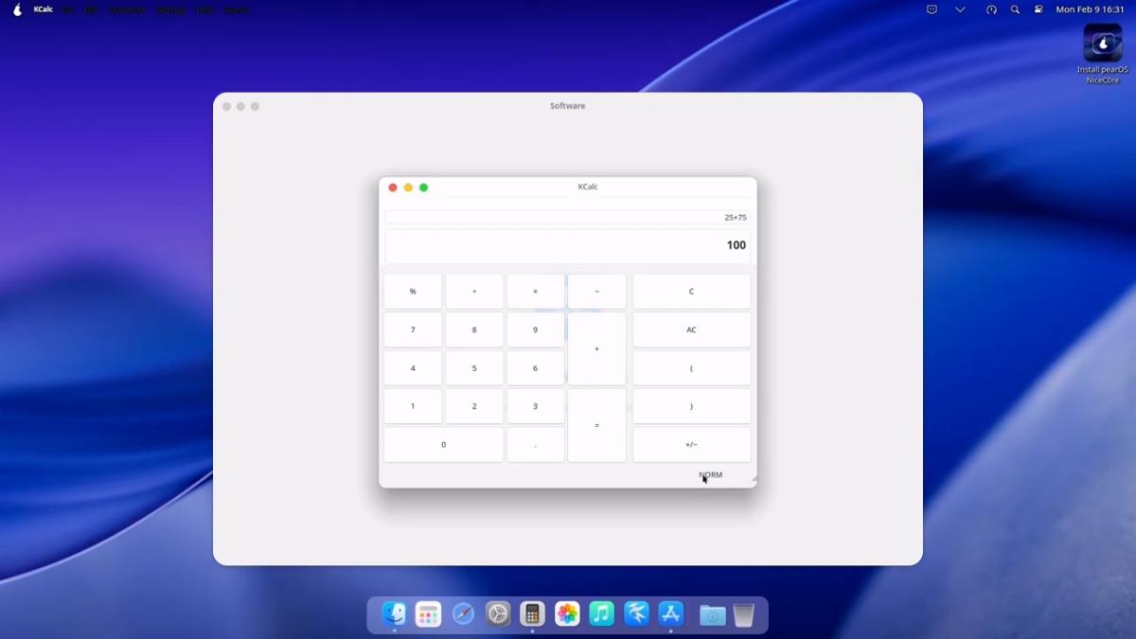This screenshot has height=639, width=1136.
Task: Open the Install pearOS desktop shortcut
Action: pos(1102,44)
